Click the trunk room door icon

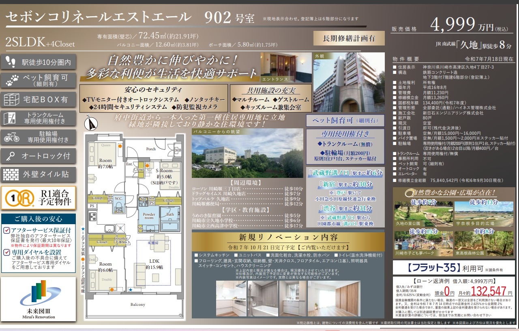tap(10, 118)
